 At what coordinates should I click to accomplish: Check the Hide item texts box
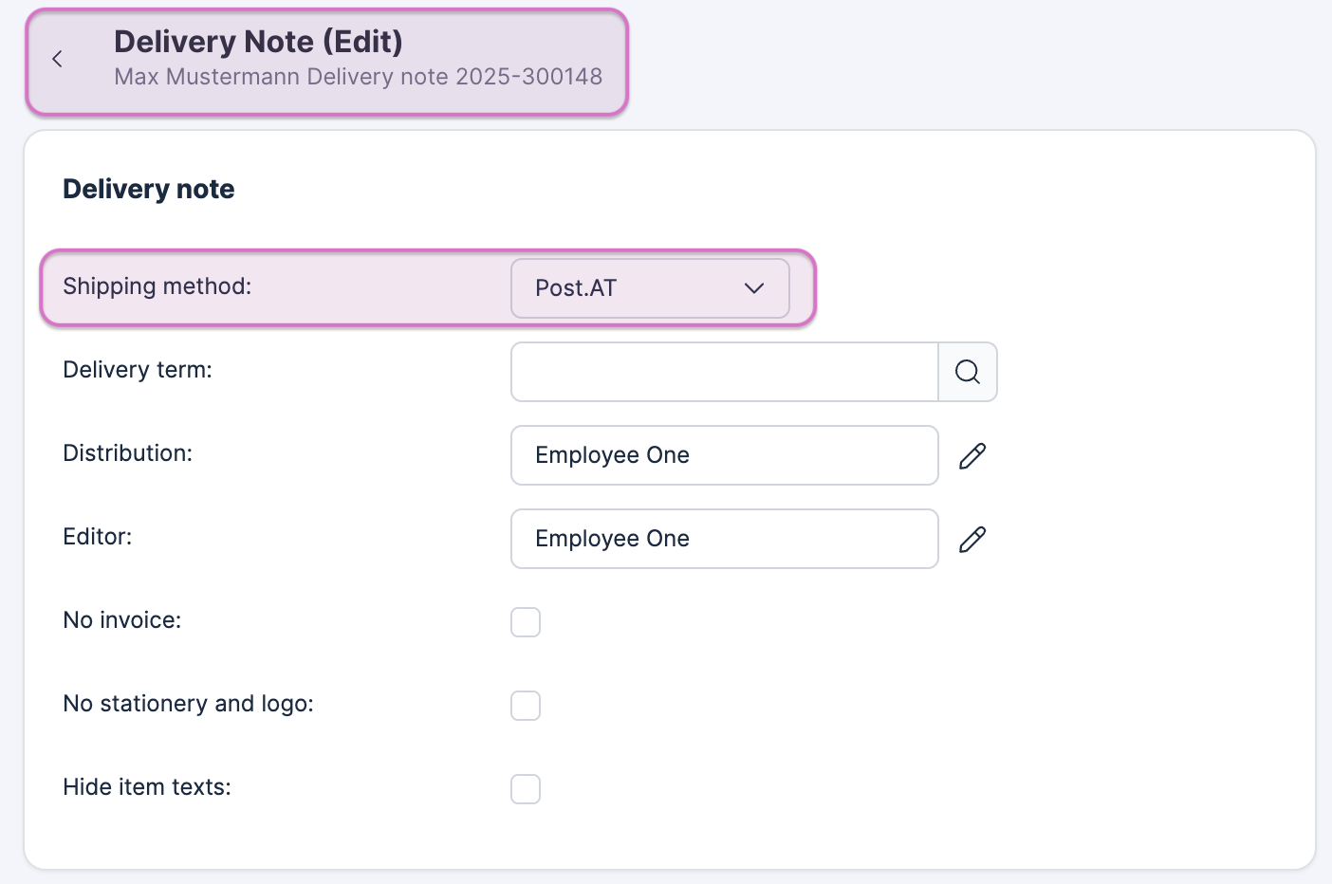coord(526,789)
